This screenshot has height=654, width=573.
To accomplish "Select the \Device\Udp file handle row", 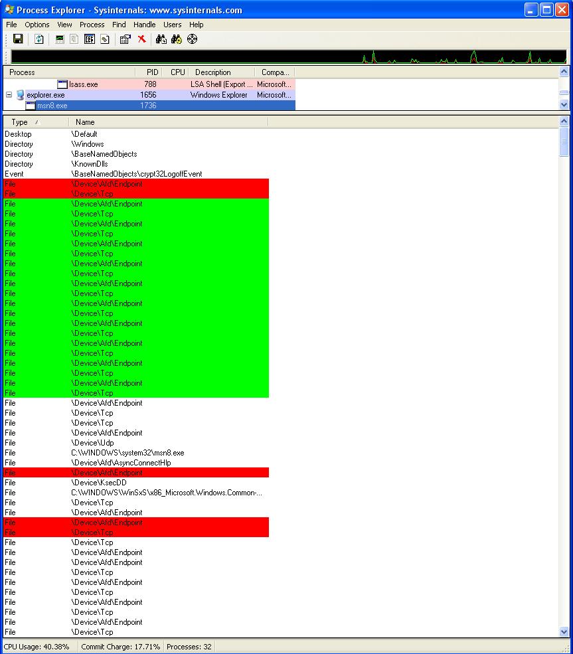I will tap(136, 443).
